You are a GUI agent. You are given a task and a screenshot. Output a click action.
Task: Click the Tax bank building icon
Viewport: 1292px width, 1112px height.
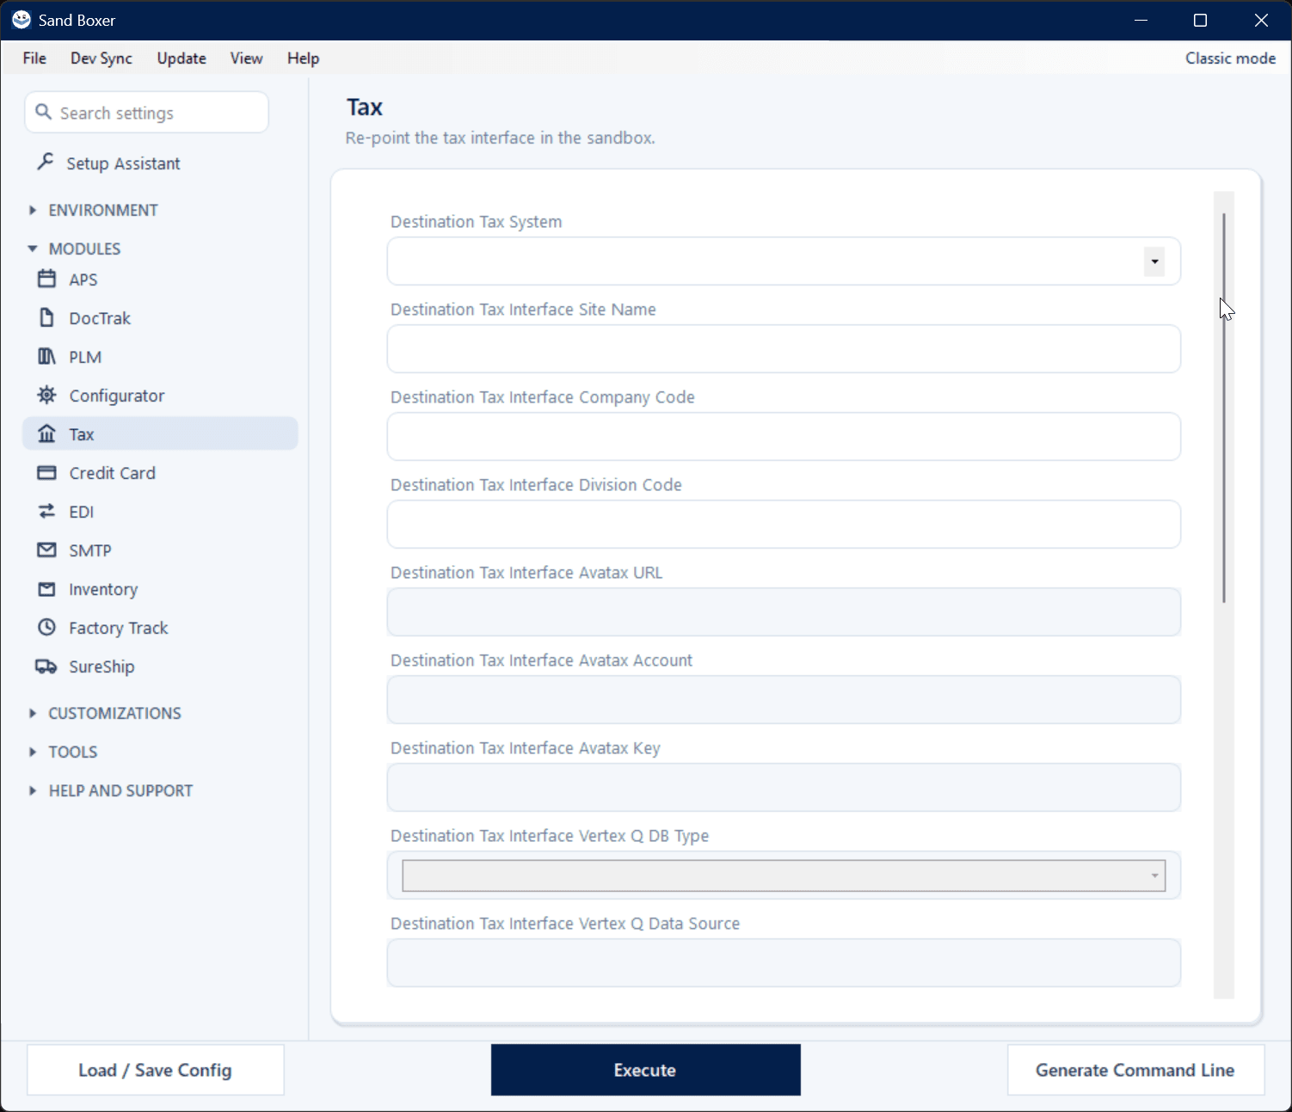tap(46, 433)
